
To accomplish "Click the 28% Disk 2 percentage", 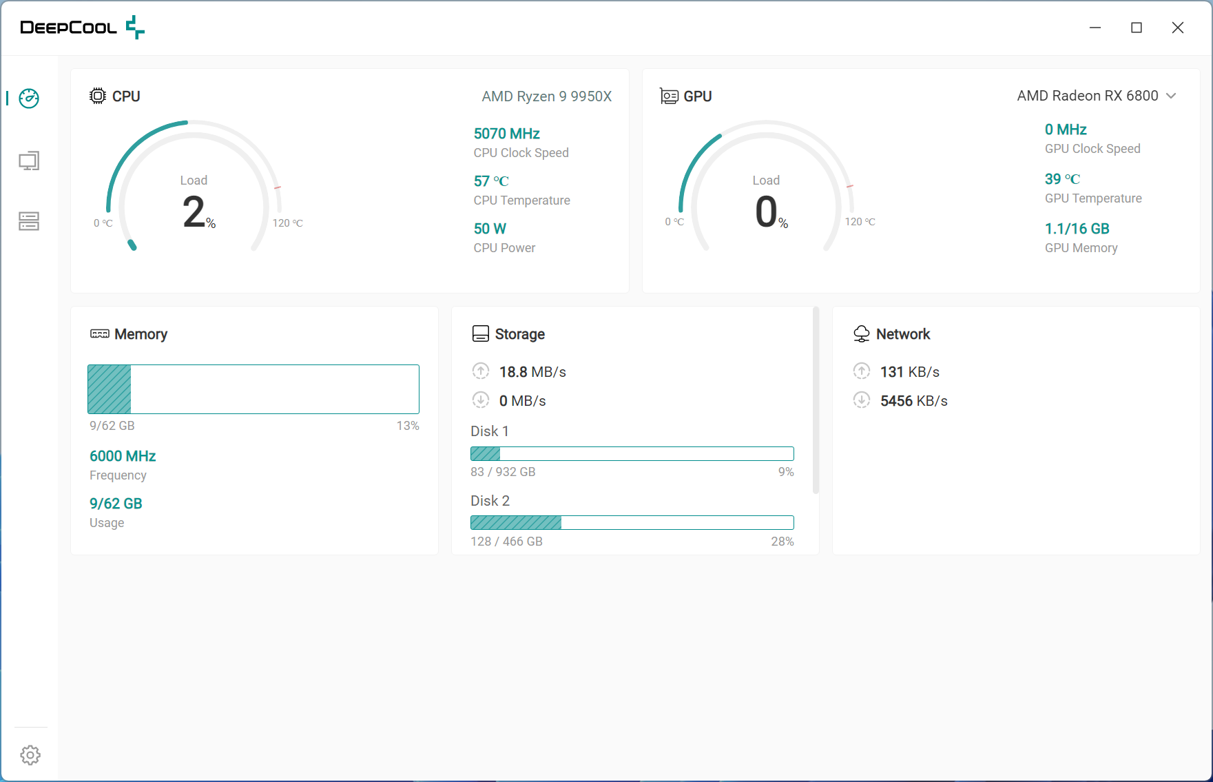I will pyautogui.click(x=782, y=542).
